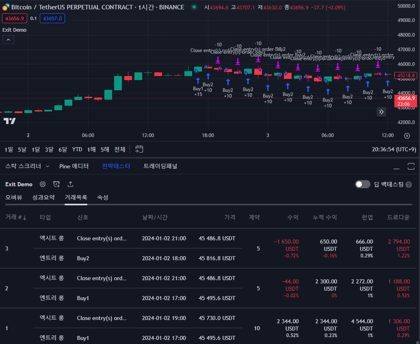Click the 런업 column header
Viewport: 420px width, 344px height.
pos(367,217)
